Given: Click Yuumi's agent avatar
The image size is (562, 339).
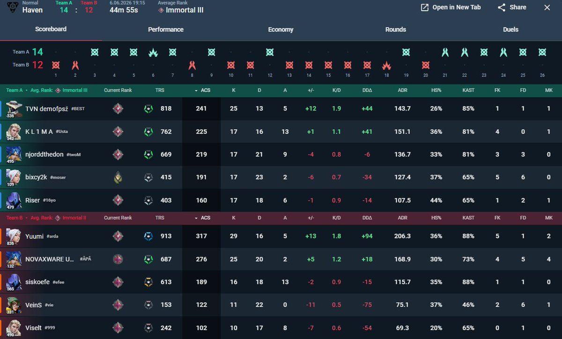Looking at the screenshot, I should (14, 236).
